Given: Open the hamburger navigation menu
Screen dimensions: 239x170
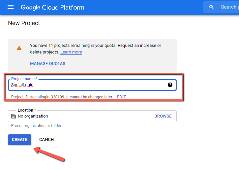Looking at the screenshot, I should coord(11,7).
